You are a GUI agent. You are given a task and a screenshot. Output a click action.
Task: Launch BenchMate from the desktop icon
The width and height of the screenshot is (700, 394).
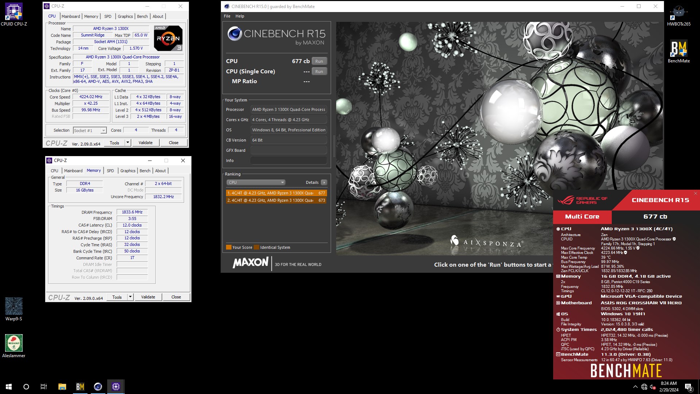tap(678, 51)
